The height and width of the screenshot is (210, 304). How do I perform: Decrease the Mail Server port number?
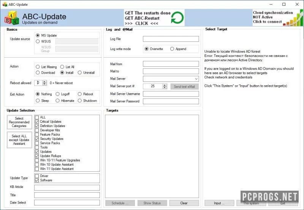pyautogui.click(x=165, y=88)
